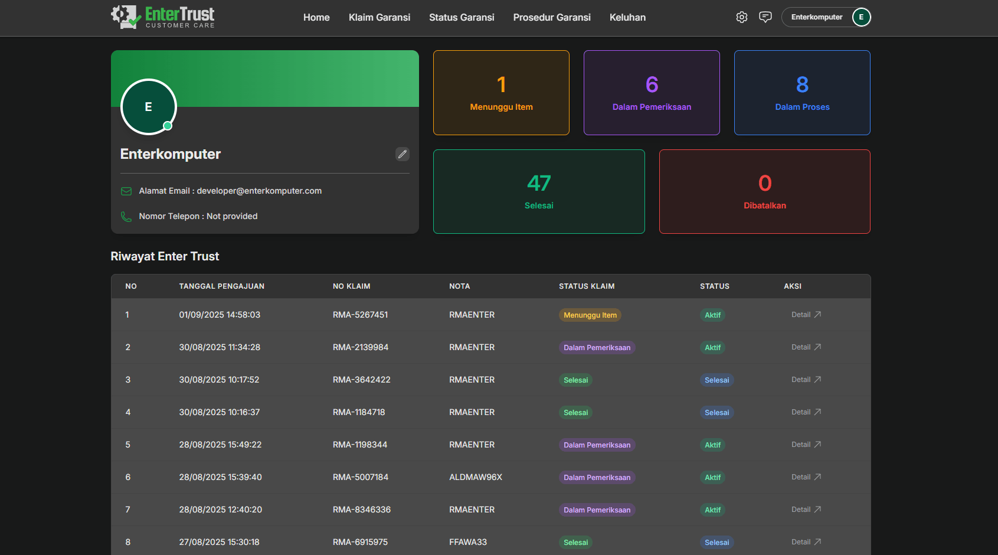Open Keluhan menu

click(x=627, y=18)
